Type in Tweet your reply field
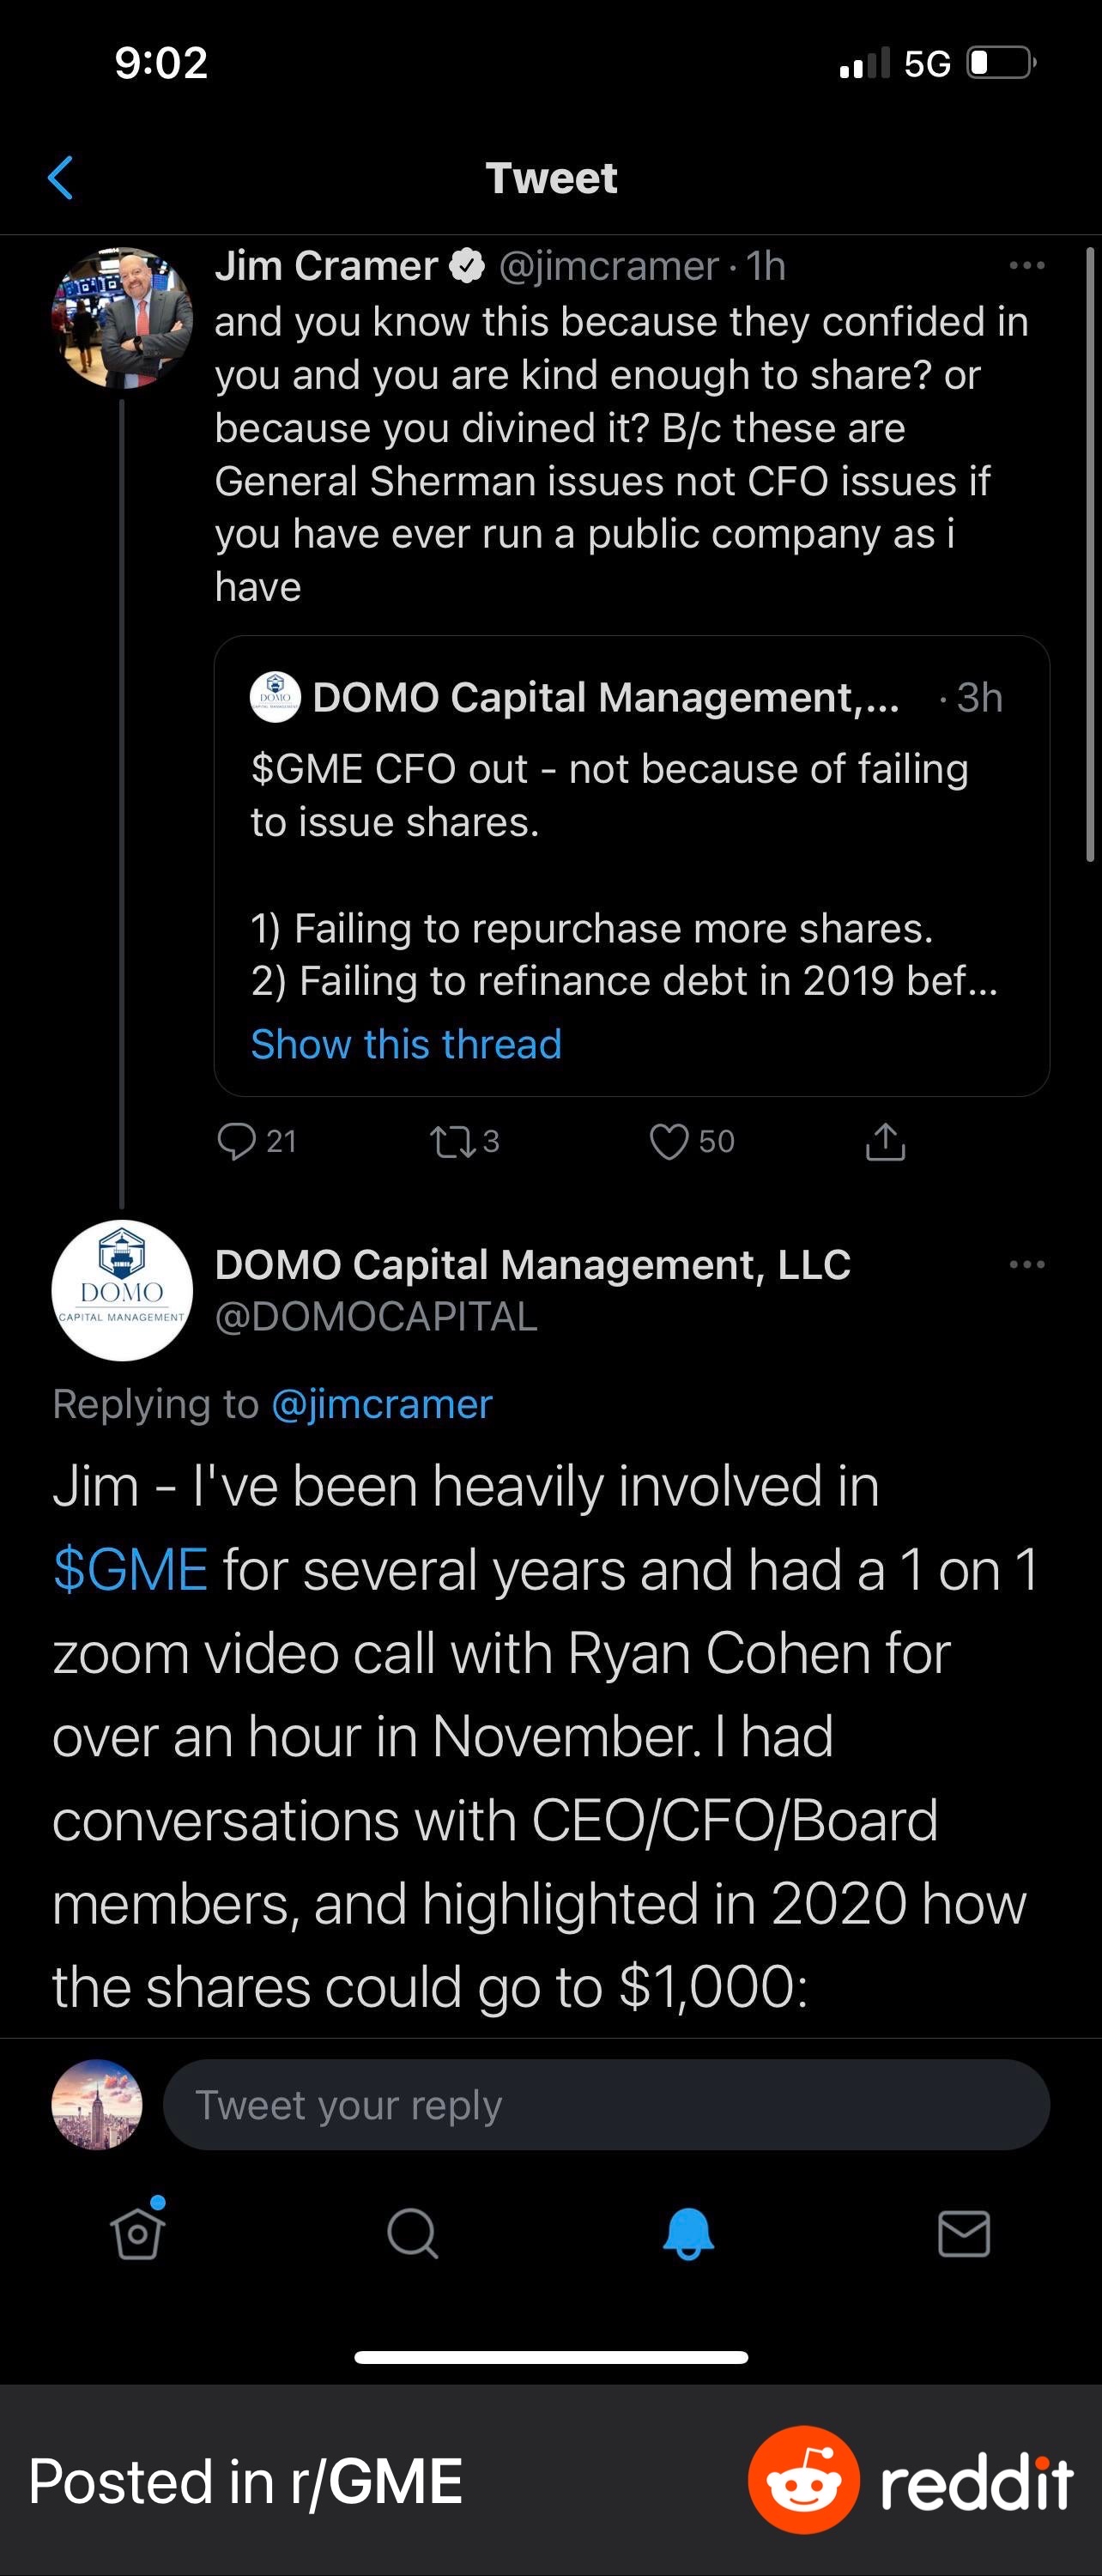 coord(606,2105)
